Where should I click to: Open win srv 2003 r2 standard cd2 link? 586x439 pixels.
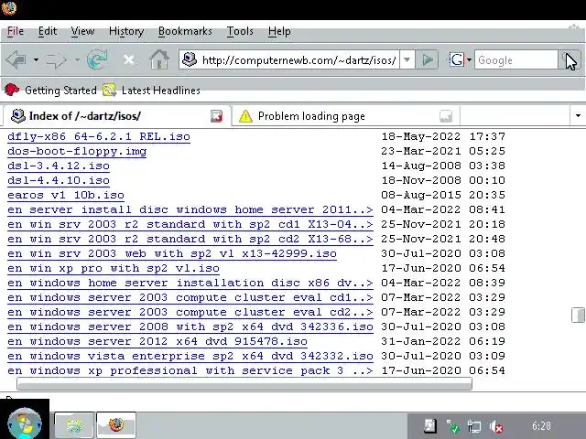[190, 239]
